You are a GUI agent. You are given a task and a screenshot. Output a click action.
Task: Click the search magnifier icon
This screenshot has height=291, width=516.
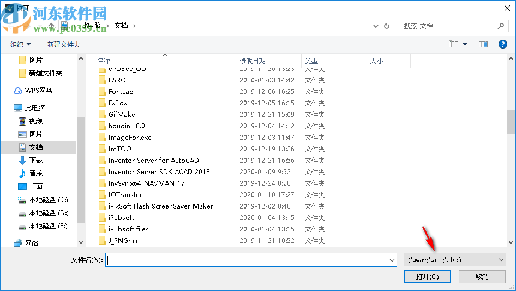tap(501, 26)
